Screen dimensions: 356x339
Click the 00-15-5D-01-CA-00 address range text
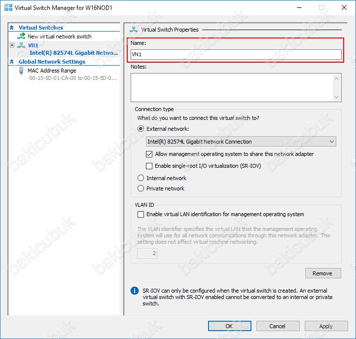point(73,78)
